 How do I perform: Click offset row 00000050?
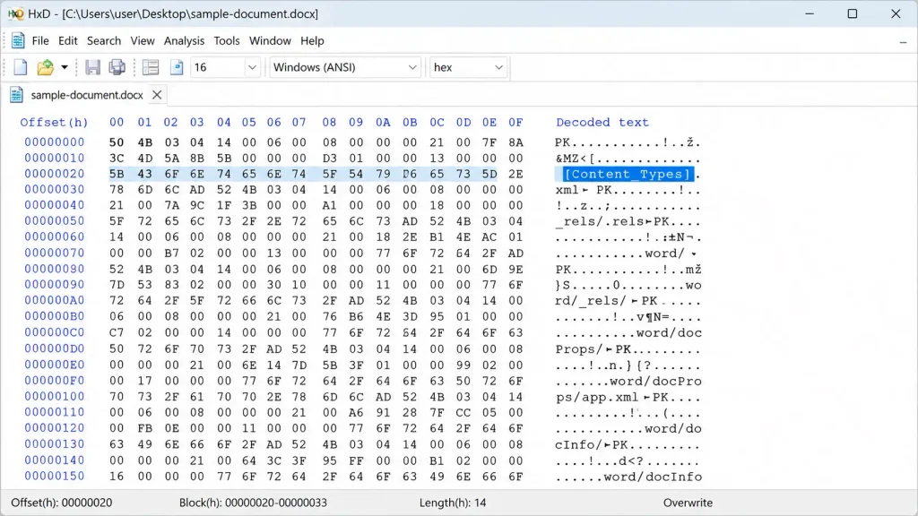[x=55, y=221]
